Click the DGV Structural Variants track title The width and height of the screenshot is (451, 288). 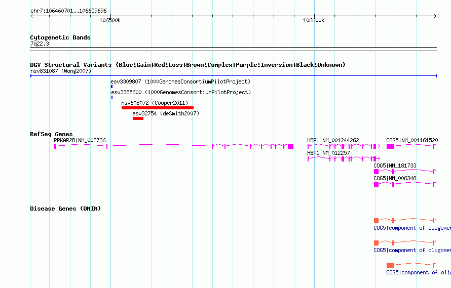pos(187,65)
